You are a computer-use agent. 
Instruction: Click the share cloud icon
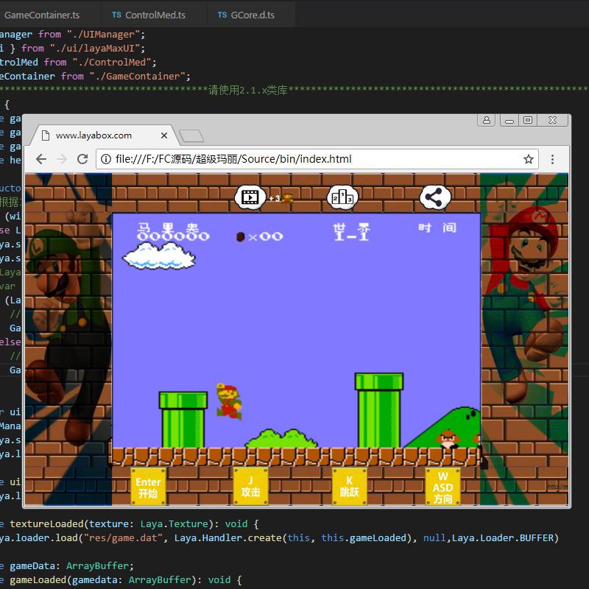pyautogui.click(x=435, y=197)
